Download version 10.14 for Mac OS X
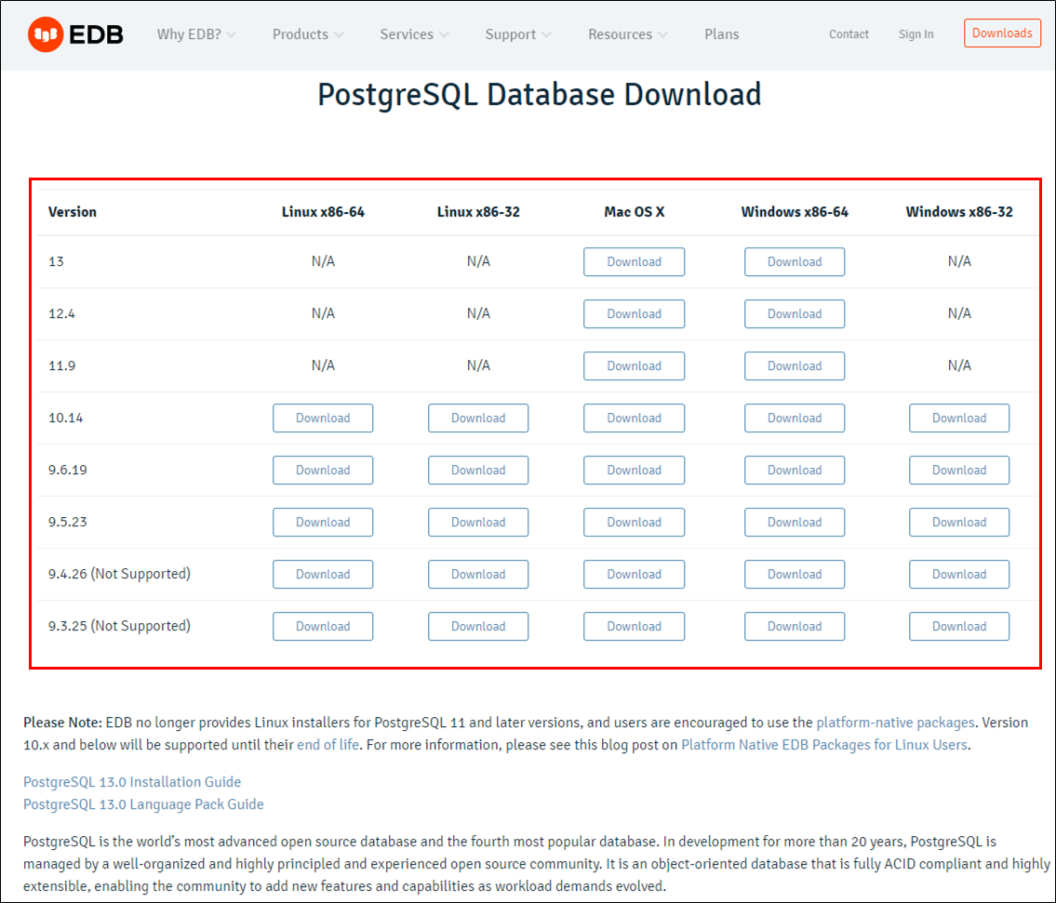 click(x=634, y=418)
